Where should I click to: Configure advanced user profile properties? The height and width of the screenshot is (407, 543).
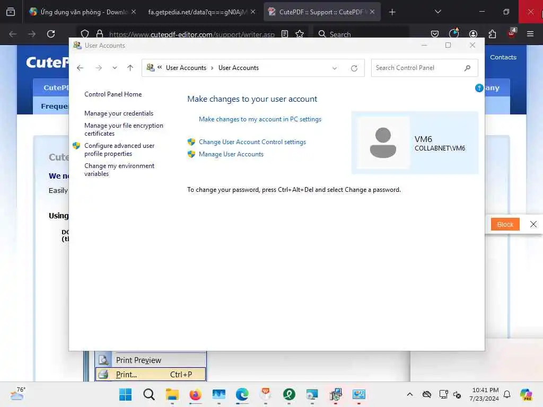click(119, 149)
